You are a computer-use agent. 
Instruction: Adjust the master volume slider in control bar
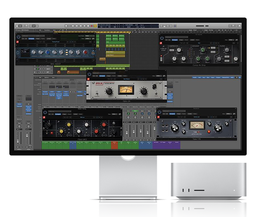point(202,26)
